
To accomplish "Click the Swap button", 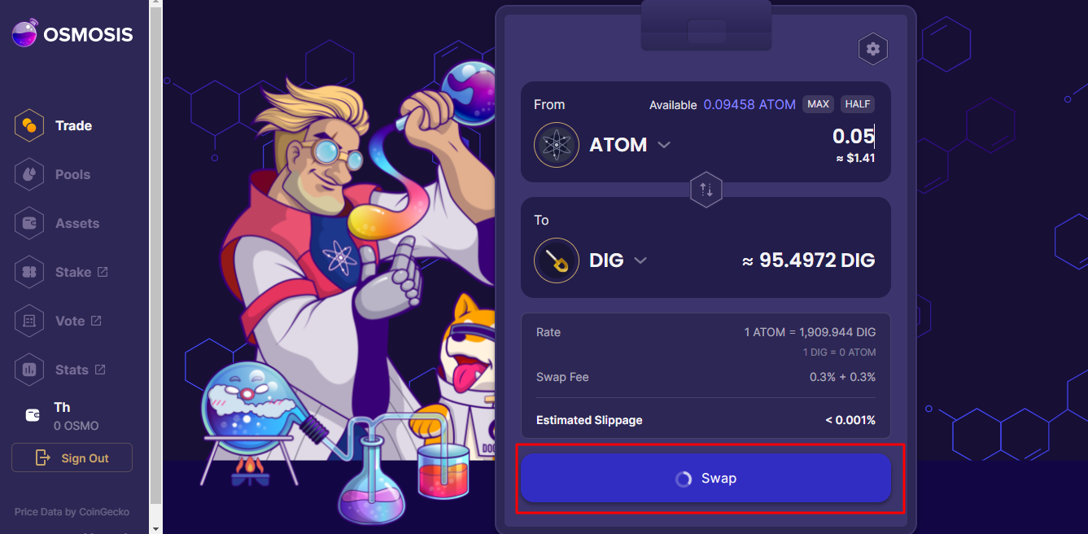I will (706, 478).
